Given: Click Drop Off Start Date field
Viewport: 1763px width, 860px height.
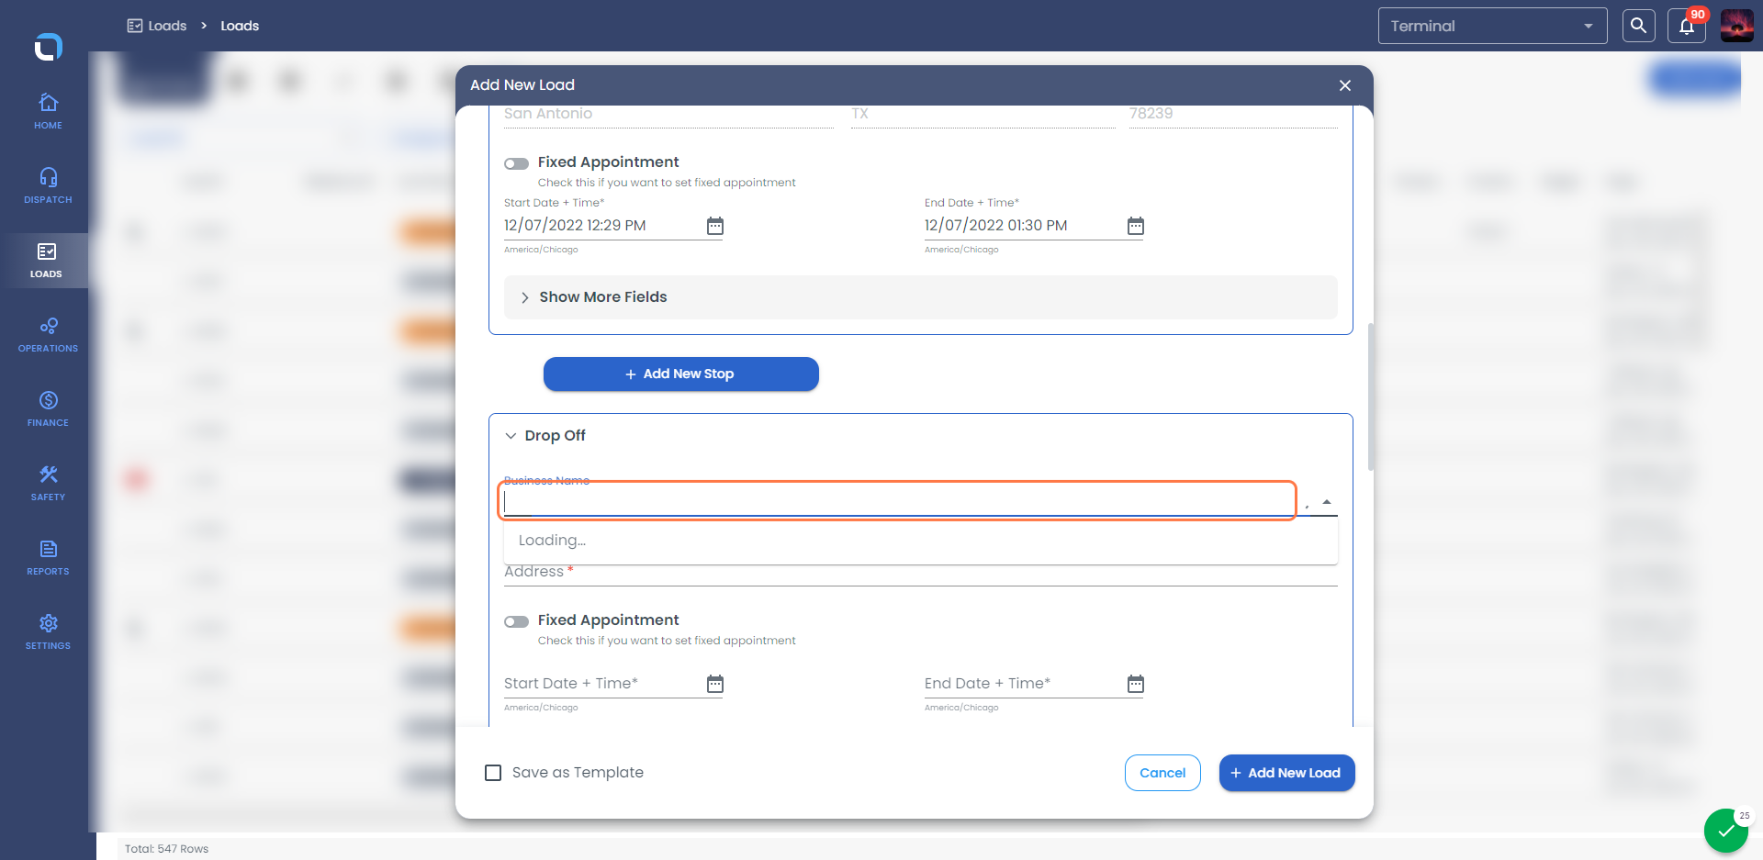Looking at the screenshot, I should coord(602,684).
